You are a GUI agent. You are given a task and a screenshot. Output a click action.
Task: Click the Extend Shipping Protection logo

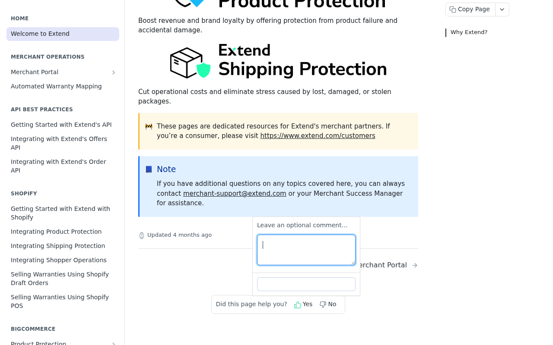click(278, 61)
